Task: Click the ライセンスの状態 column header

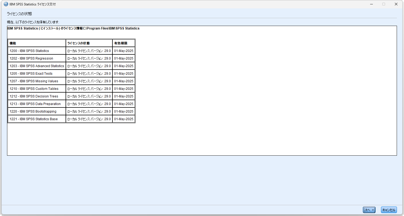Action: click(x=79, y=43)
